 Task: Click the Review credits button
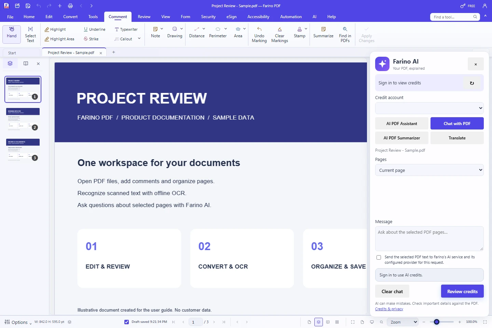click(x=462, y=291)
